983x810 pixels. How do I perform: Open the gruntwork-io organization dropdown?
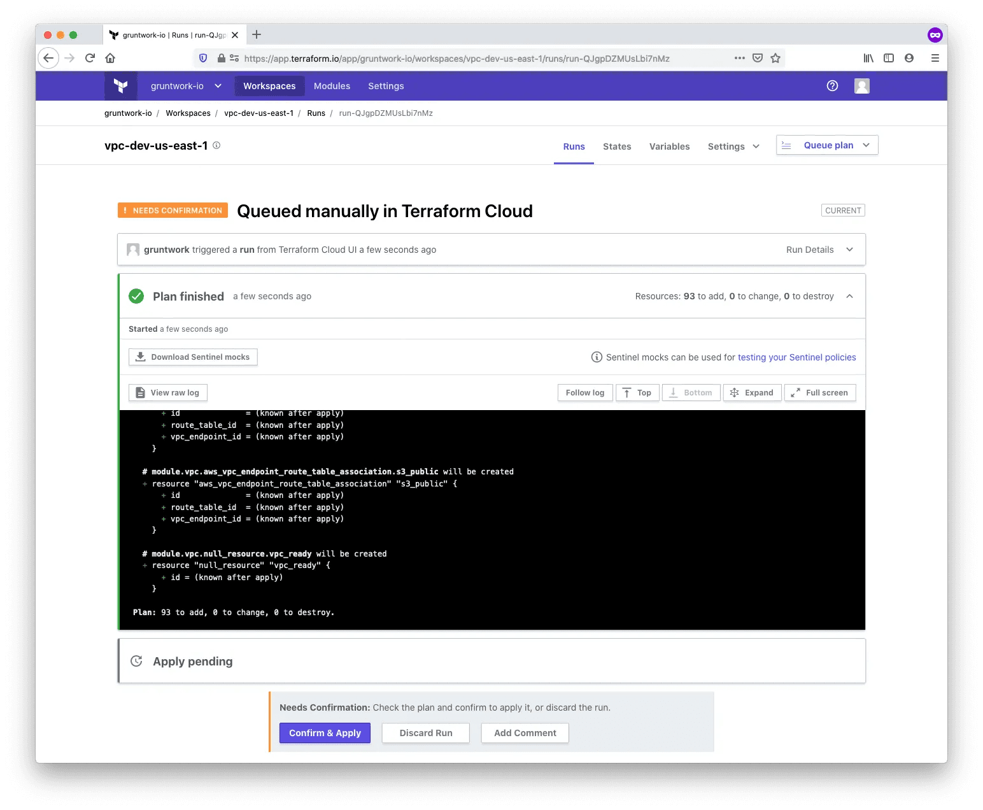click(x=186, y=86)
